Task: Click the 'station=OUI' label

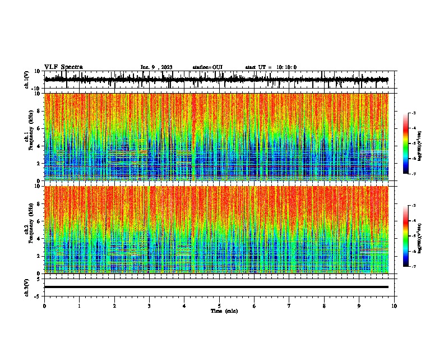Action: click(x=207, y=67)
